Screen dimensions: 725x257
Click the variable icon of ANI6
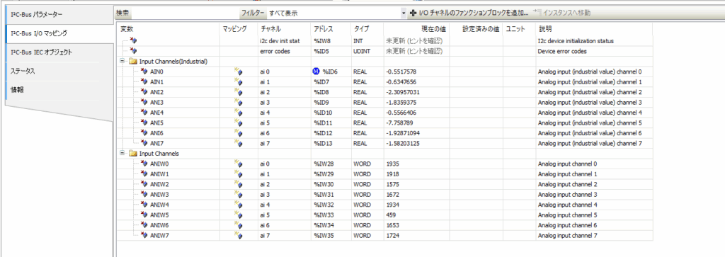[144, 133]
